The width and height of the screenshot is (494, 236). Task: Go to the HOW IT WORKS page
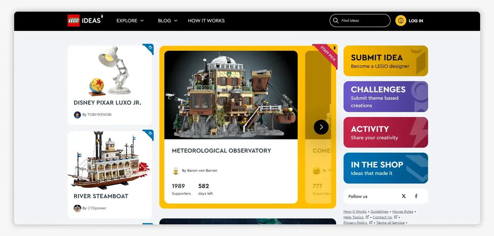pos(206,21)
